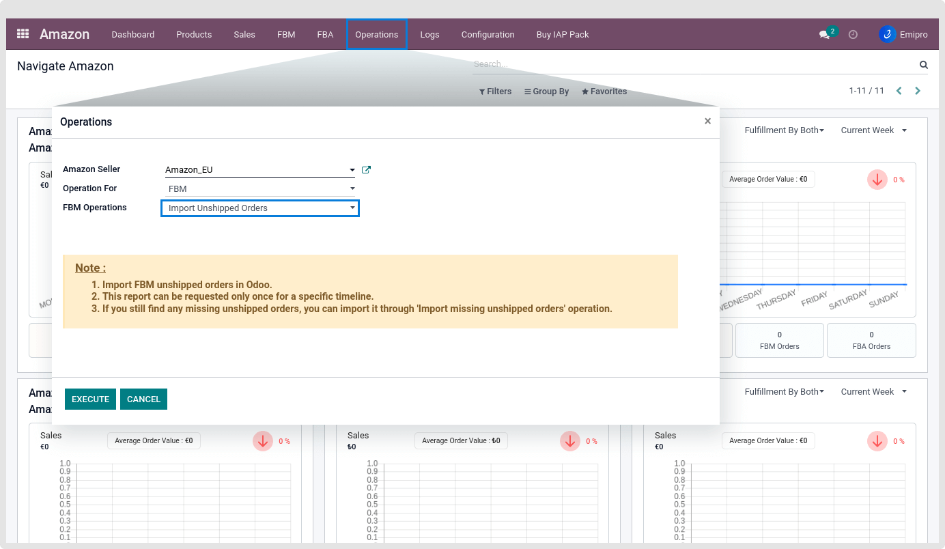Open the apps grid menu icon
The image size is (945, 549).
coord(23,34)
